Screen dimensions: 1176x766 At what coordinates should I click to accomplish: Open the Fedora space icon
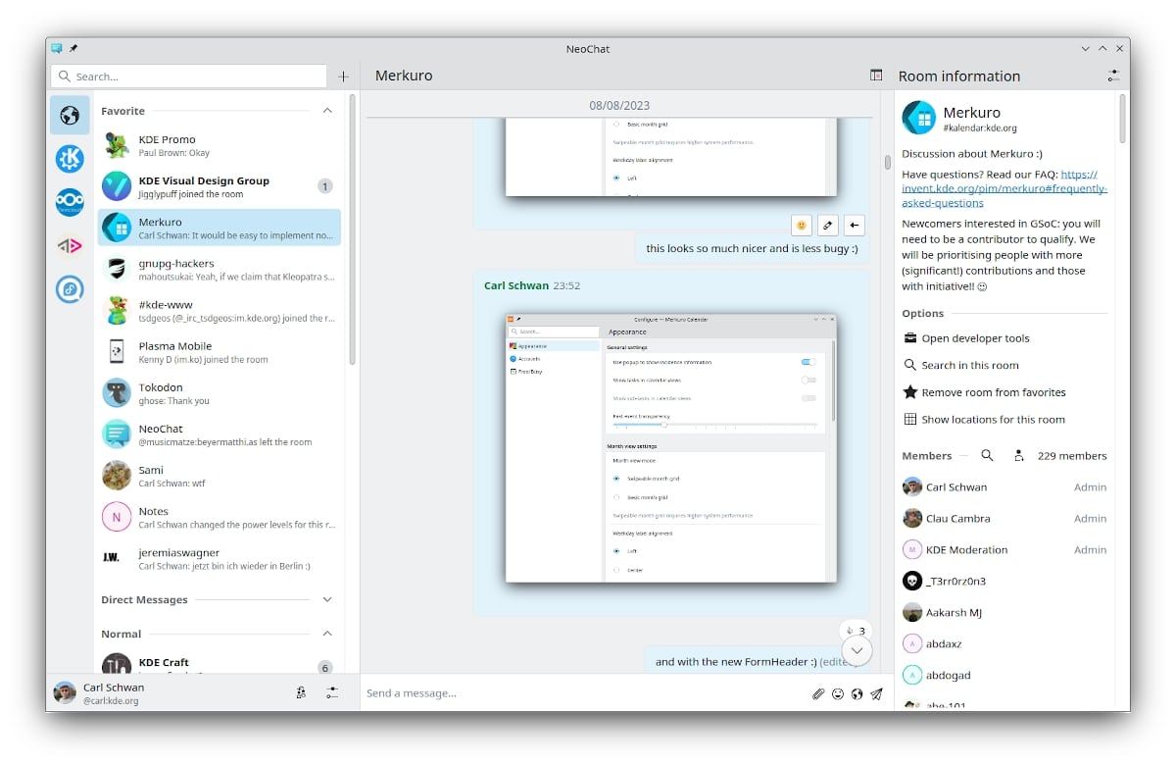pyautogui.click(x=70, y=288)
